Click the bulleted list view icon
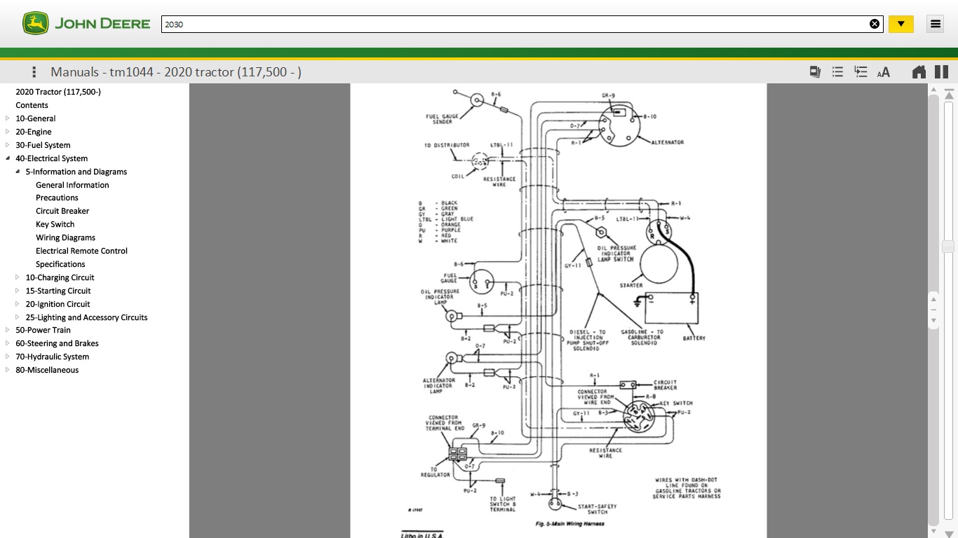Image resolution: width=958 pixels, height=538 pixels. coord(837,71)
